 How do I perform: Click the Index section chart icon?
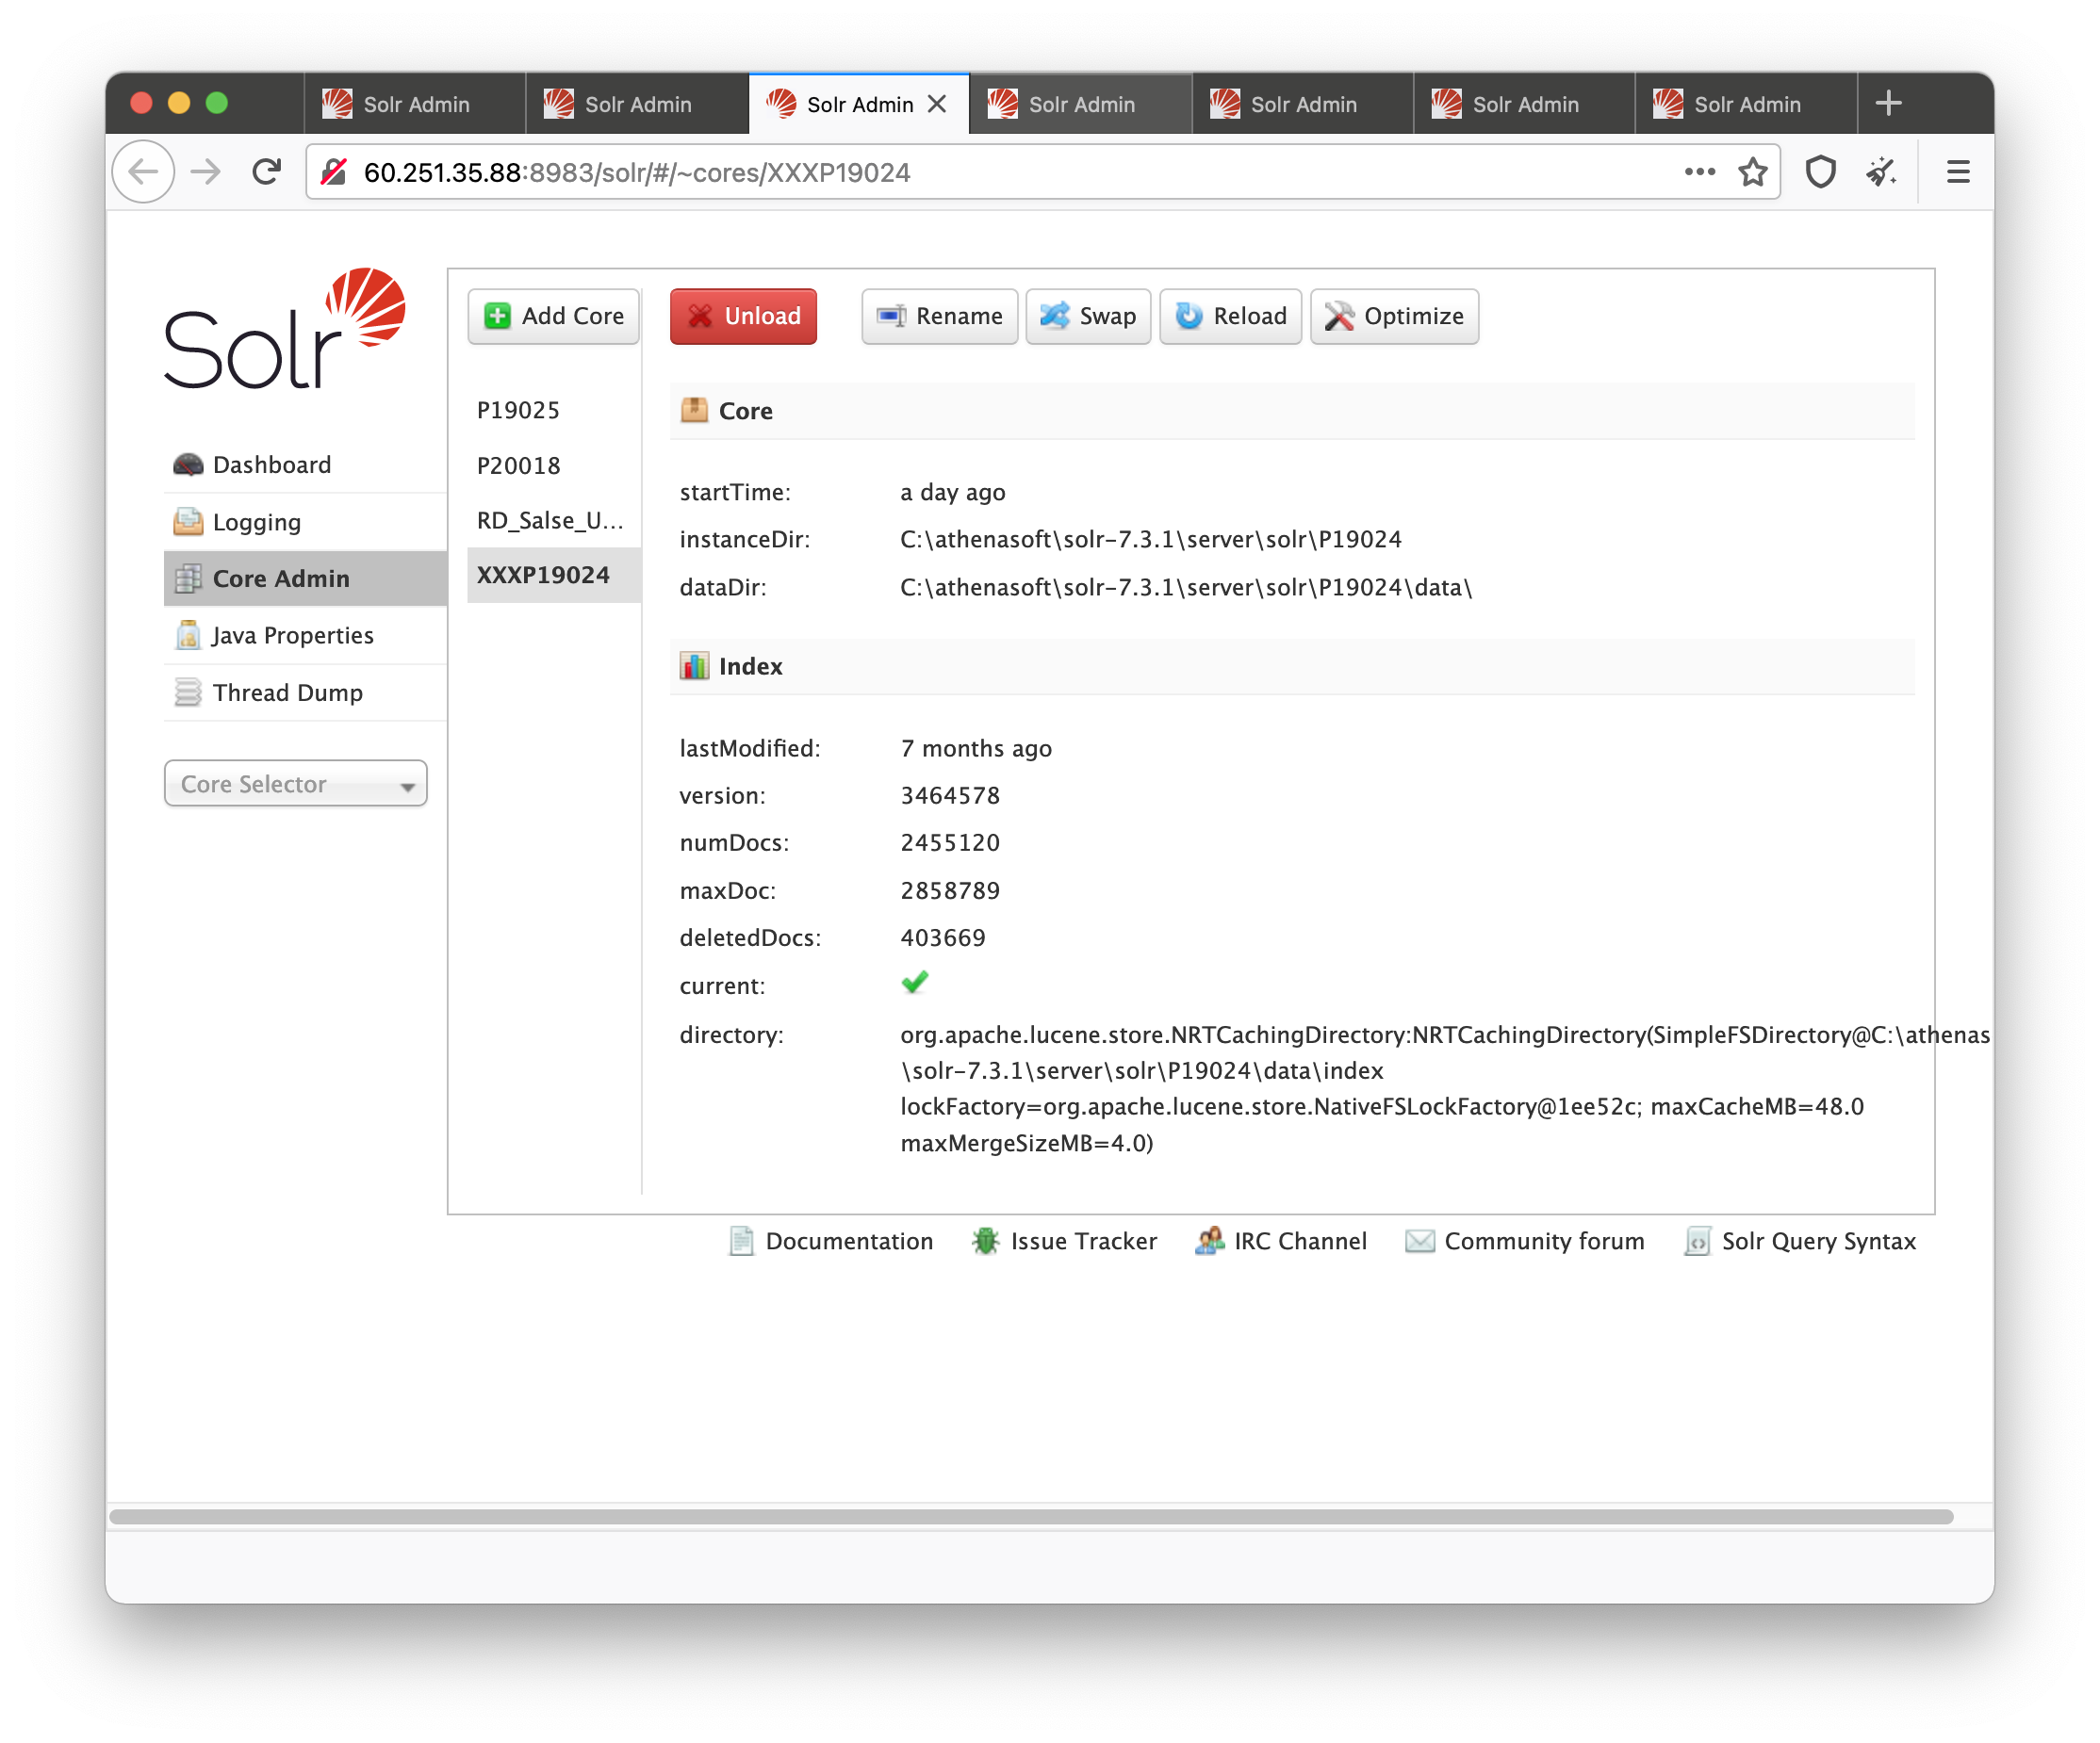[x=694, y=665]
